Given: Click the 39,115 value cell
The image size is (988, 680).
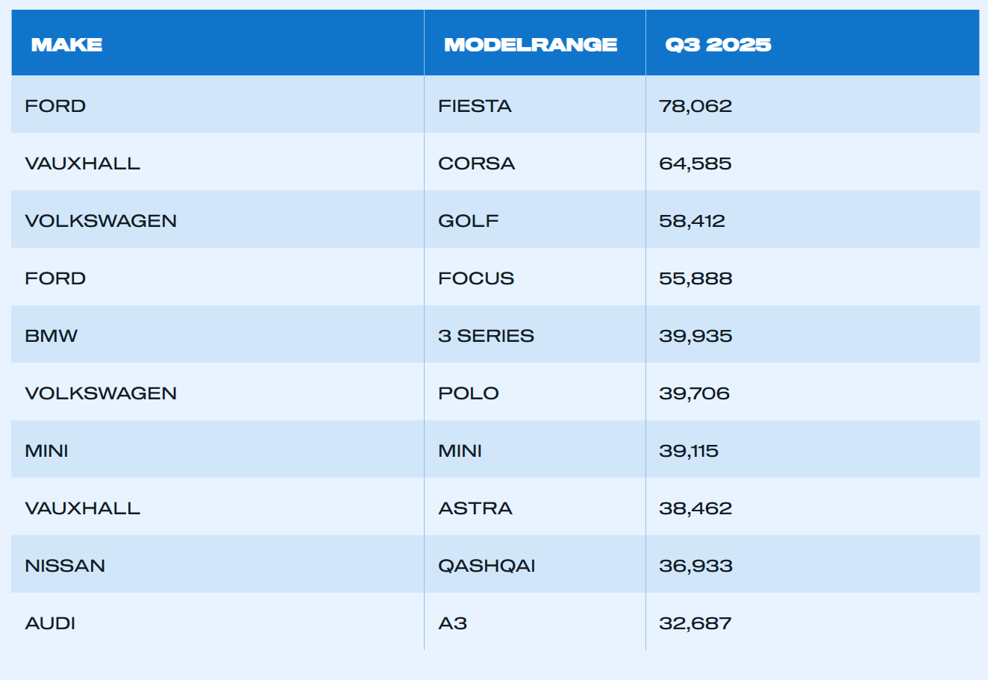Looking at the screenshot, I should point(689,451).
